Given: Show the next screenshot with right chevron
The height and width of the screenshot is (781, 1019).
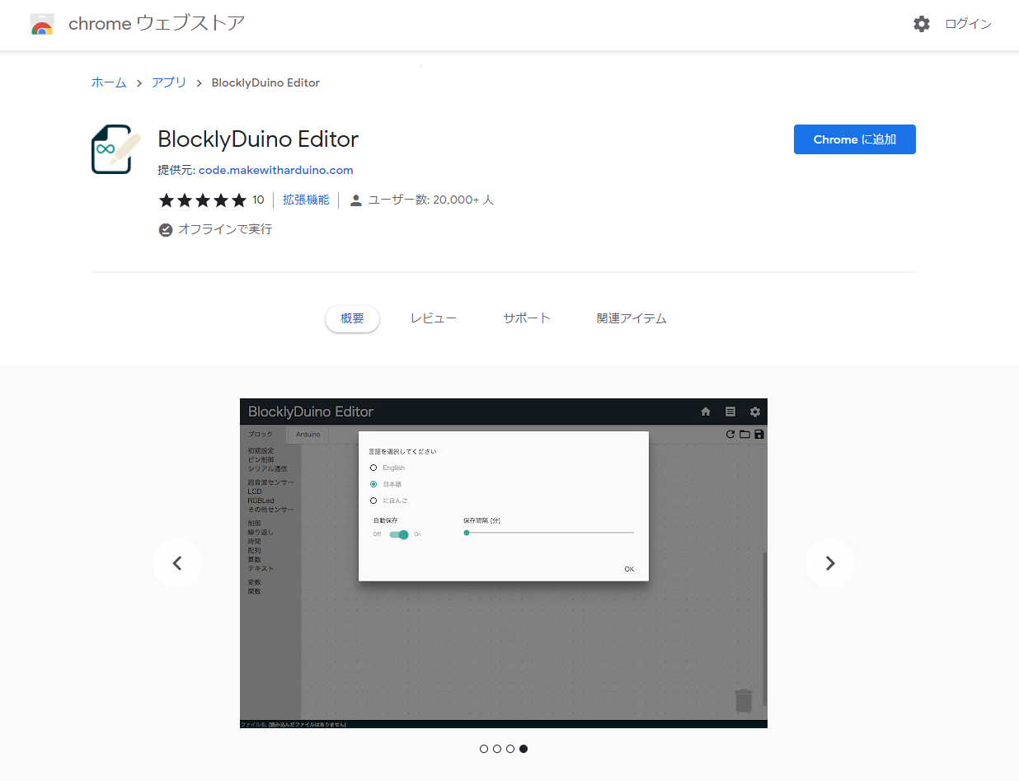Looking at the screenshot, I should 830,563.
